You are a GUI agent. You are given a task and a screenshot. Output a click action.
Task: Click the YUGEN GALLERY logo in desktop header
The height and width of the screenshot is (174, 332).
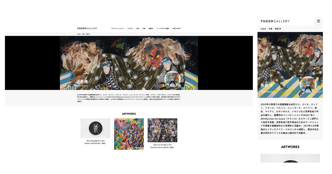point(87,28)
